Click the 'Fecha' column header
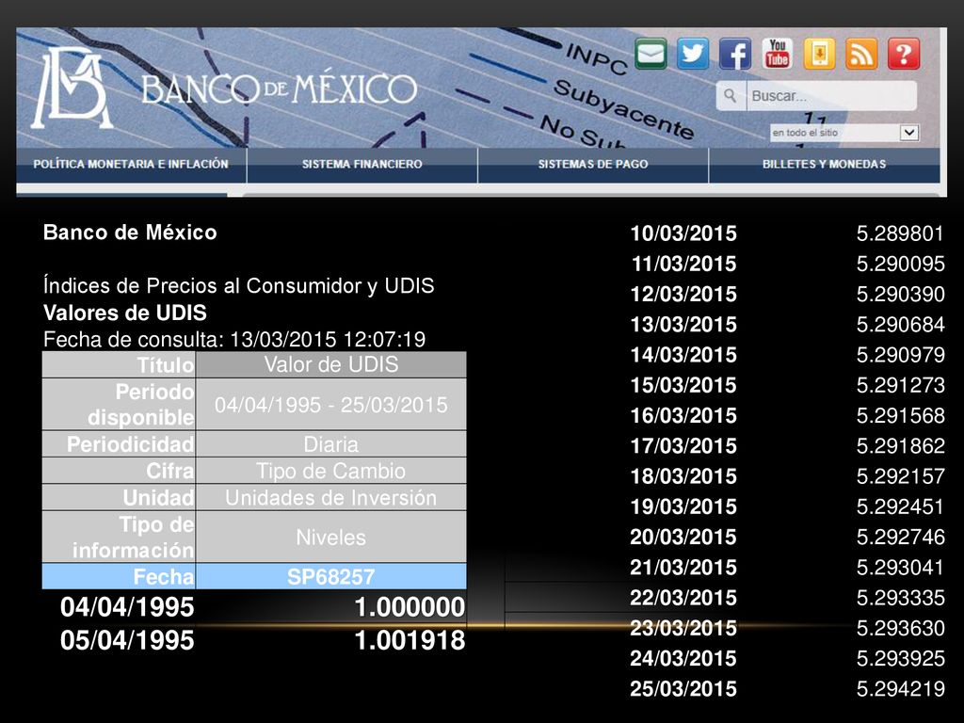964x723 pixels. coord(120,577)
